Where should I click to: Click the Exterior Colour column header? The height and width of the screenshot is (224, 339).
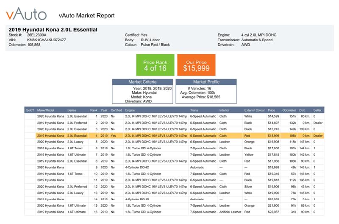[255, 110]
